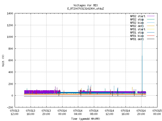The height and width of the screenshot is (121, 162).
Task: Click the "070314 00:00" x-axis tick label
Action: tap(62, 112)
